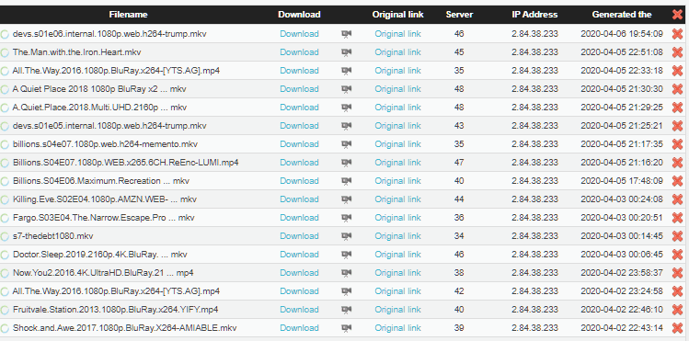The width and height of the screenshot is (689, 341).
Task: Delete Billions.S04E06.Maximum.Recreation row
Action: pos(677,181)
